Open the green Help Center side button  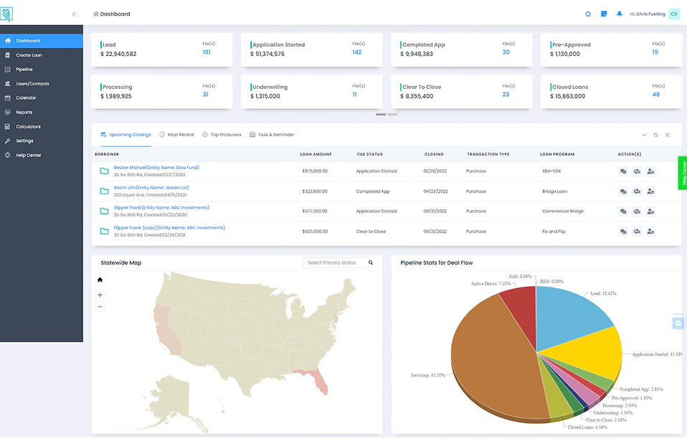click(x=683, y=173)
